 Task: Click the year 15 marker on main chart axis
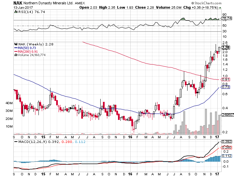click(43, 137)
